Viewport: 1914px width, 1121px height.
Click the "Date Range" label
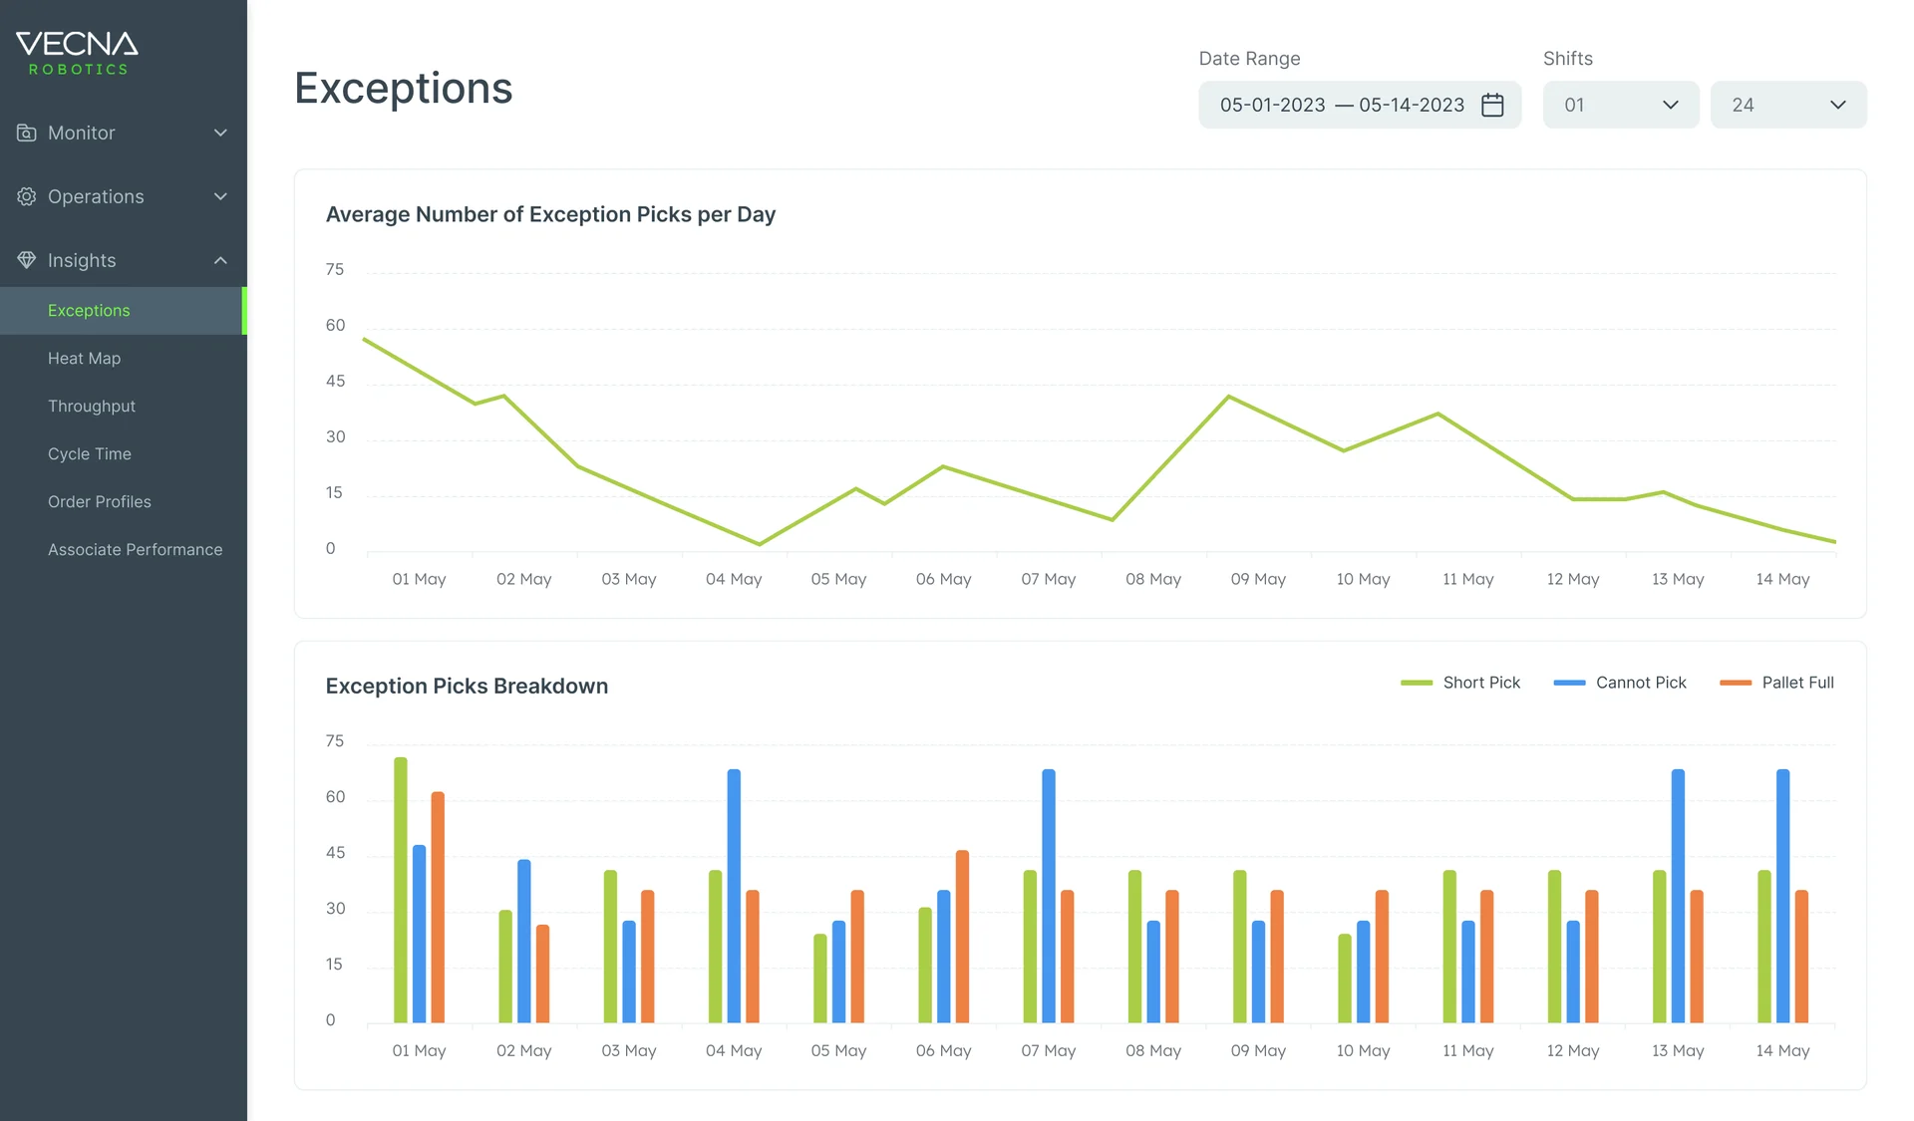[x=1249, y=59]
